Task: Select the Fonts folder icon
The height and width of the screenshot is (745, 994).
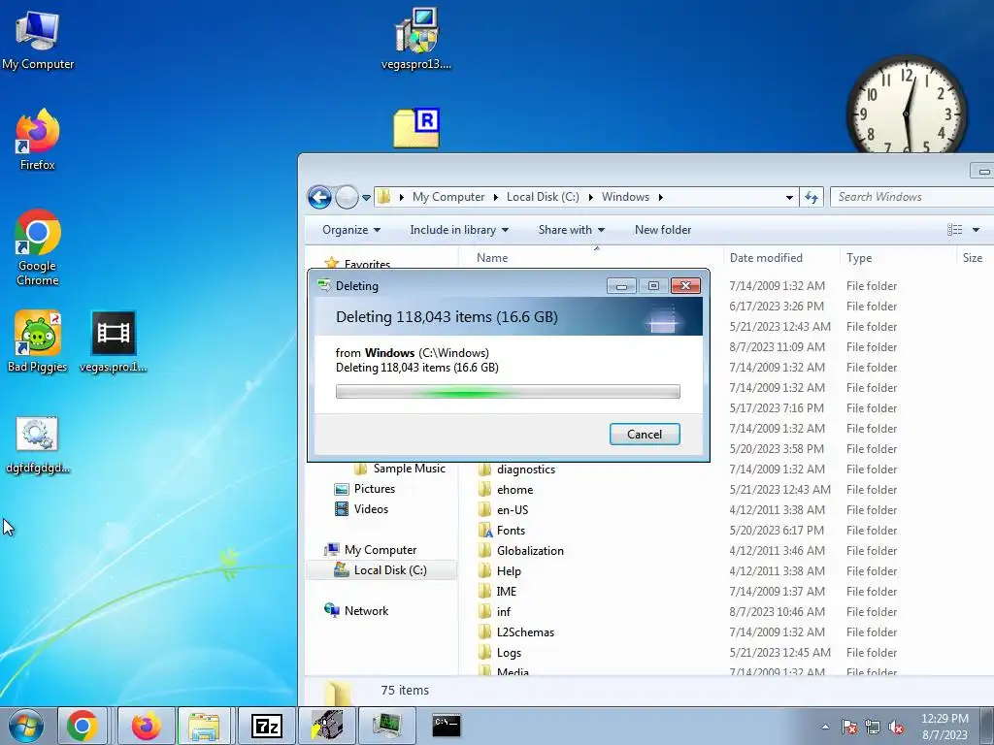Action: tap(485, 531)
